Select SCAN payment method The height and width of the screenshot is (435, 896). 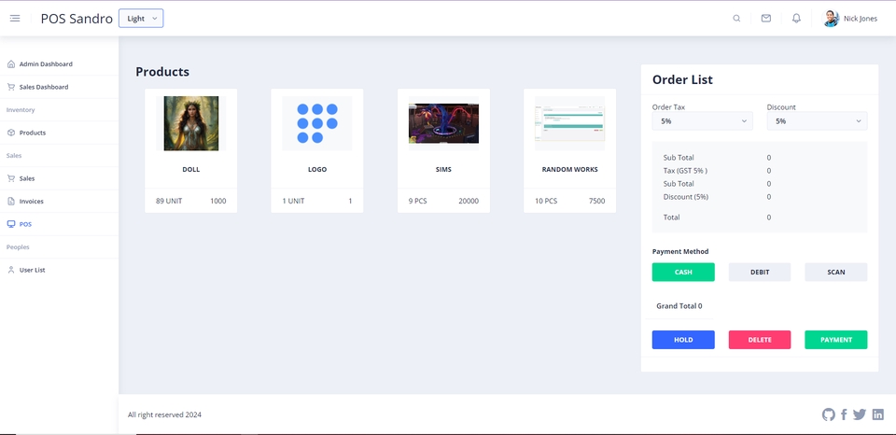(x=836, y=272)
